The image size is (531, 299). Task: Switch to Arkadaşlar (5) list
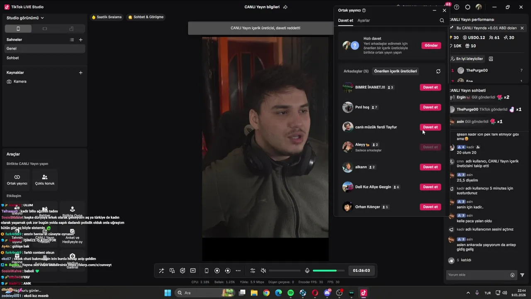pyautogui.click(x=356, y=71)
